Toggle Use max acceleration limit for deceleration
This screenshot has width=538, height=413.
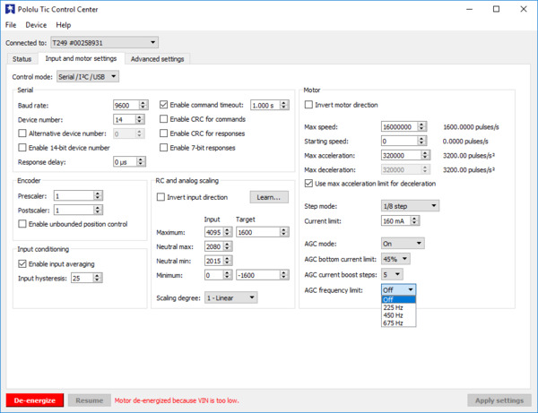click(308, 184)
